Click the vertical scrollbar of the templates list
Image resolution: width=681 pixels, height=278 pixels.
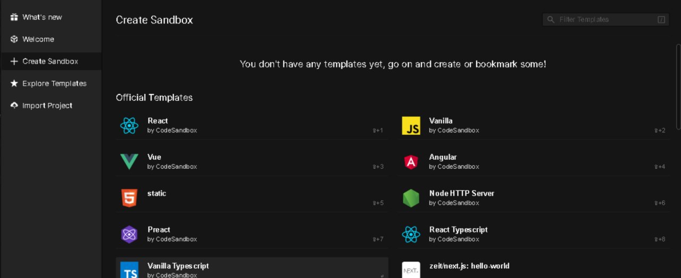pyautogui.click(x=678, y=86)
